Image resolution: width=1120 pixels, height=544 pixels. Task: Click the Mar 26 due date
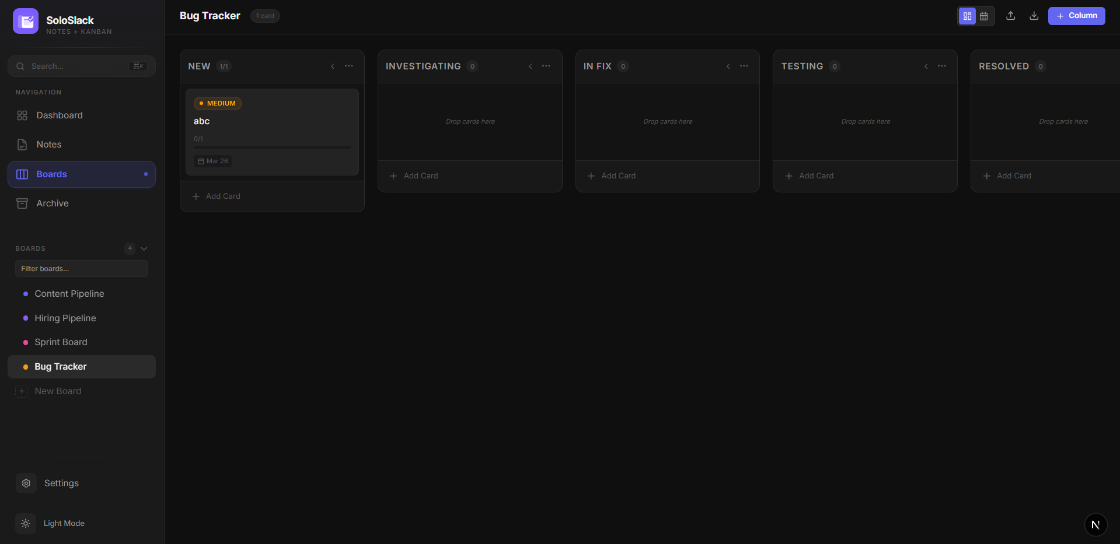pyautogui.click(x=213, y=161)
